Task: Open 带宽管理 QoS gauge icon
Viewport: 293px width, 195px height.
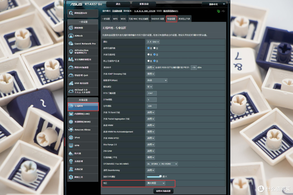Action: [x=71, y=75]
